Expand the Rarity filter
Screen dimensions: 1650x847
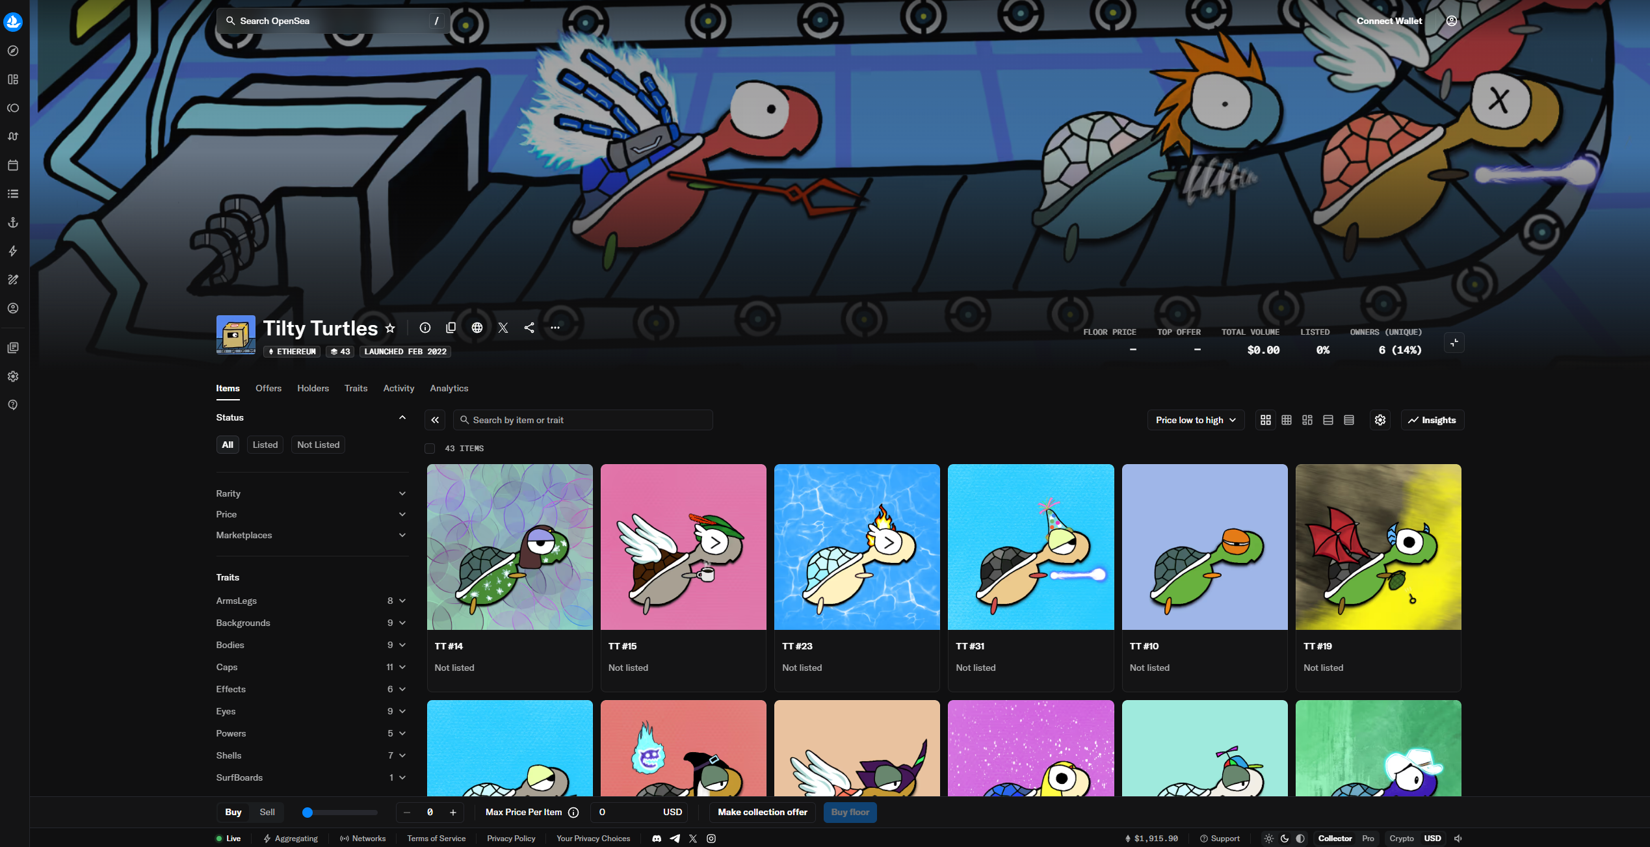(x=311, y=493)
